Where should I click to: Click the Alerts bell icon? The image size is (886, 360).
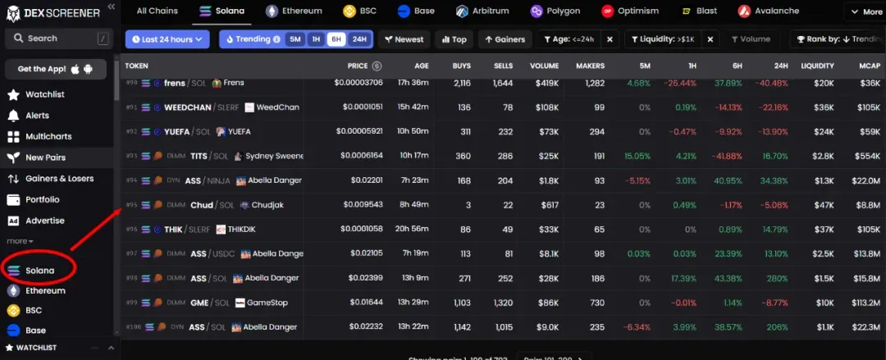pyautogui.click(x=14, y=116)
